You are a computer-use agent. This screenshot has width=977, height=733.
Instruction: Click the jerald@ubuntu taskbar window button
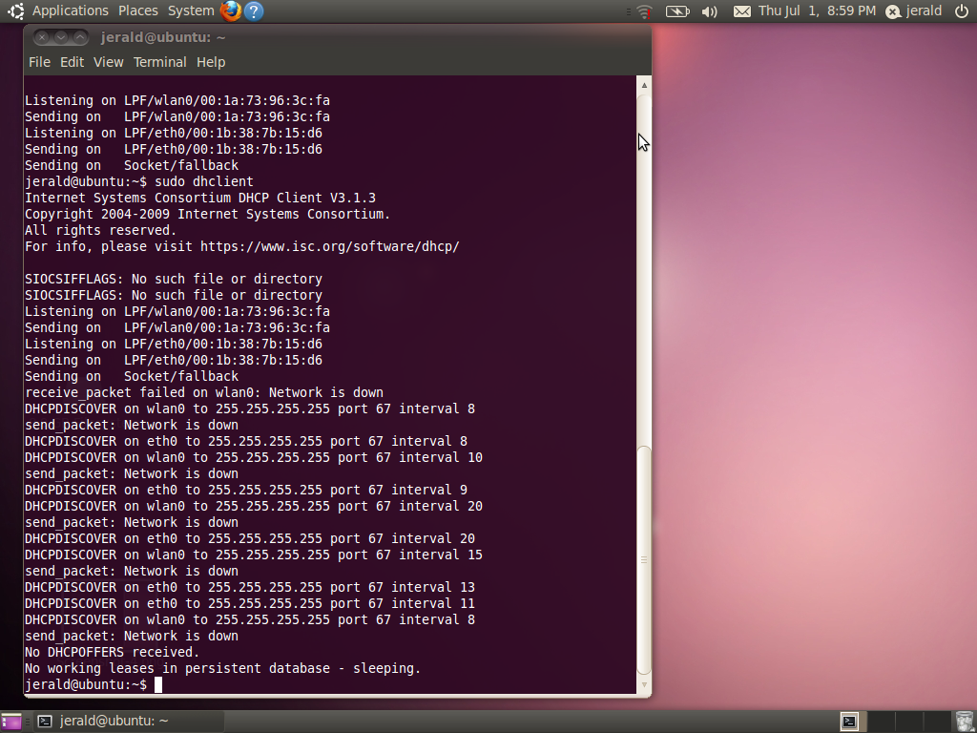[x=103, y=722]
